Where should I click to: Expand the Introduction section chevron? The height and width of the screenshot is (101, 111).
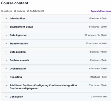click(6, 18)
